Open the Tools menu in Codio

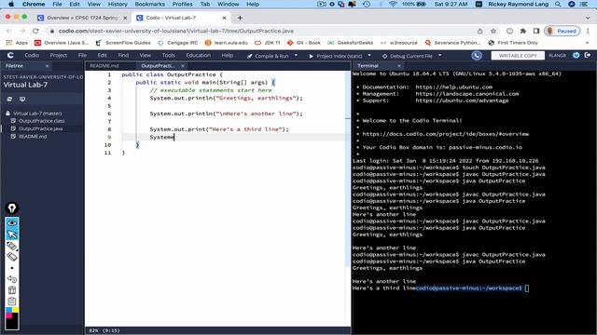[x=168, y=56]
